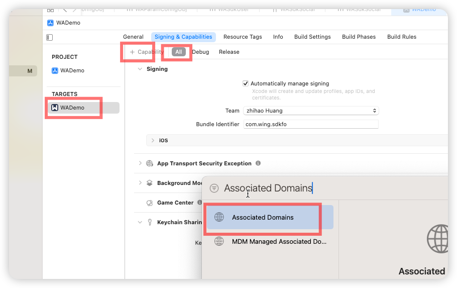Click the Game Center icon

click(x=150, y=203)
